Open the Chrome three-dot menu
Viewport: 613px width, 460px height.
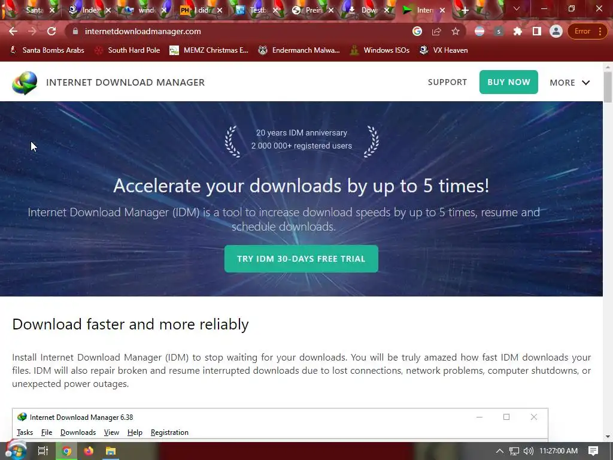(x=600, y=31)
